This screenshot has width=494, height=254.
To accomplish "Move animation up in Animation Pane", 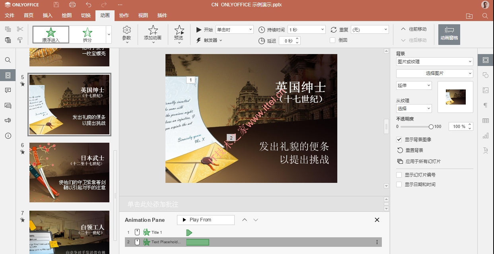I will [245, 220].
